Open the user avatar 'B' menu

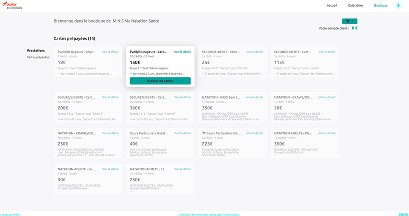(398, 5)
